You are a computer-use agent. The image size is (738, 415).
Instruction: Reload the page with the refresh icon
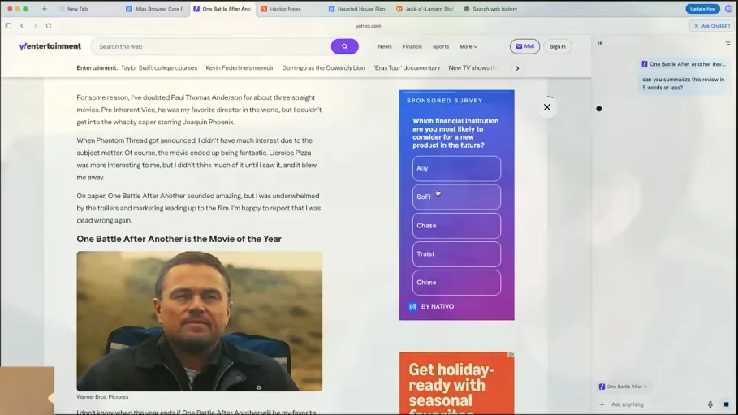[x=49, y=26]
